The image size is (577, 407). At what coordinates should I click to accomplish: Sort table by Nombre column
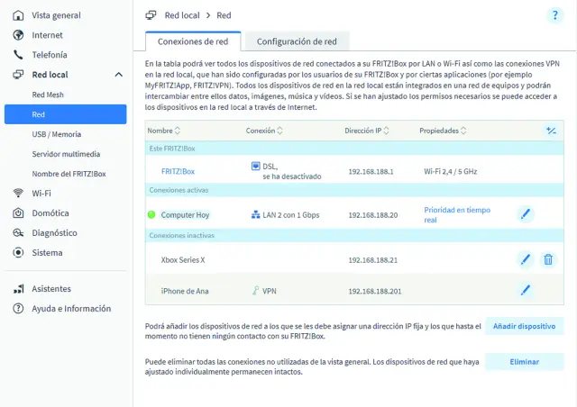point(166,131)
